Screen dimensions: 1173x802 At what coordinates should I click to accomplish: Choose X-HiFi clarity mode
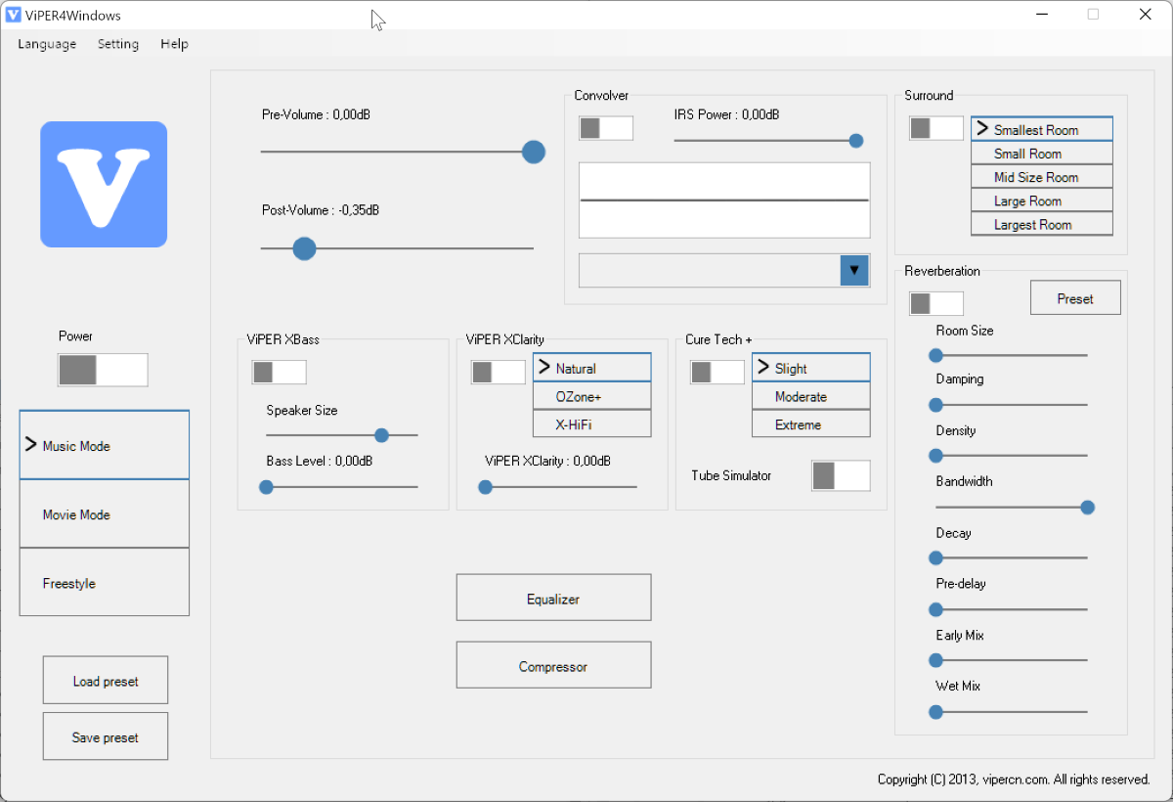(591, 424)
